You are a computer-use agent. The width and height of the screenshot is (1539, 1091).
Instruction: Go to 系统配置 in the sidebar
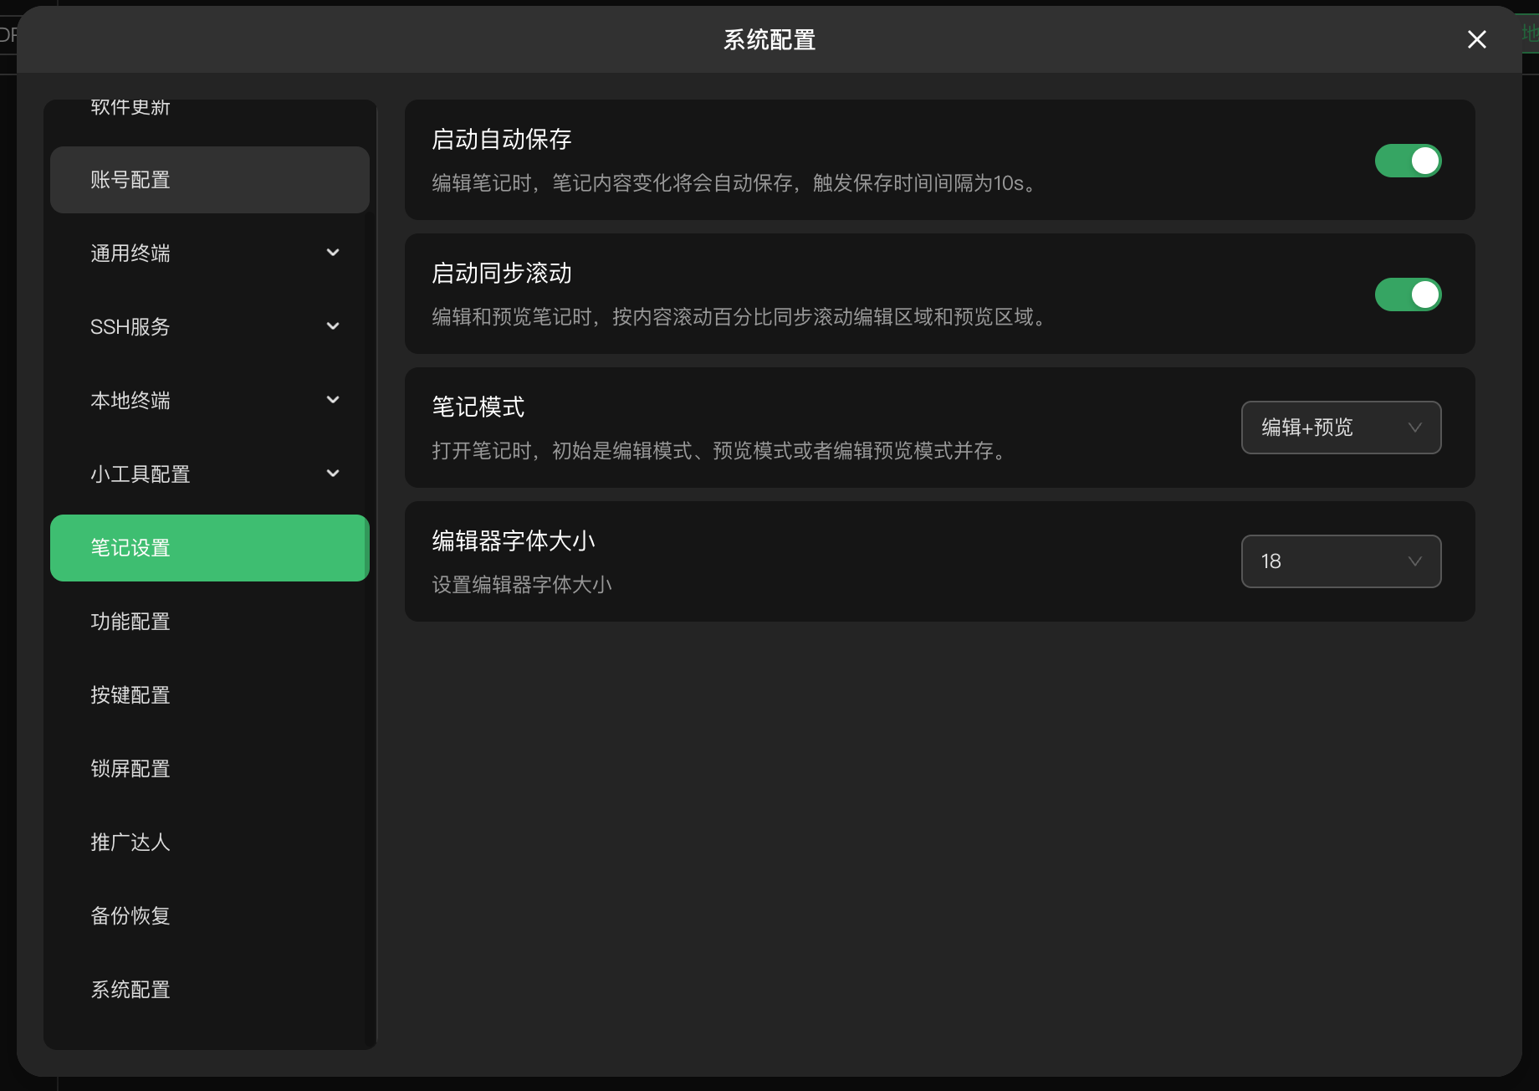(209, 990)
